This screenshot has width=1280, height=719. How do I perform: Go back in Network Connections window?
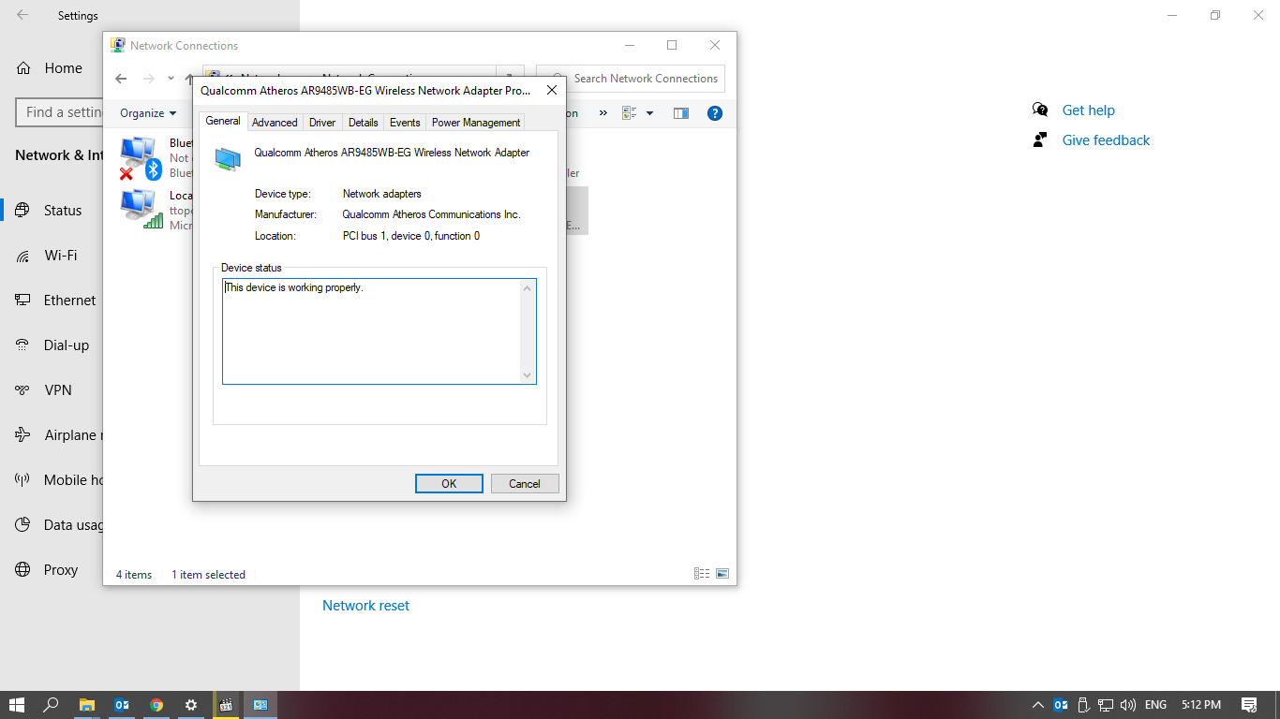coord(121,79)
